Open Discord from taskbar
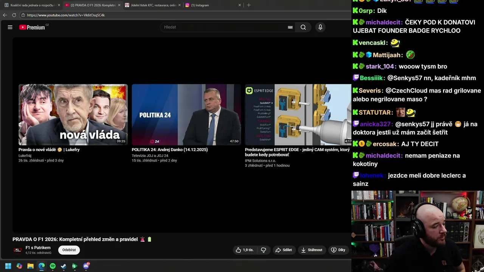Screen dimensions: 484x272 pos(86,266)
